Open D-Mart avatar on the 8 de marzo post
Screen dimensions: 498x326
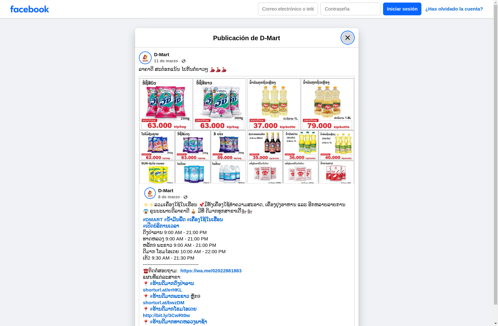[150, 193]
